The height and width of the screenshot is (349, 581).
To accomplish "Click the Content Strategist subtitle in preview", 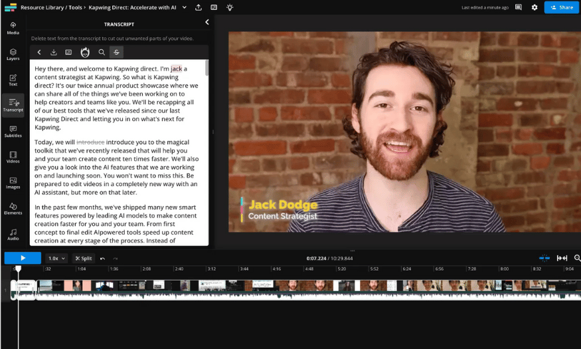I will point(283,216).
